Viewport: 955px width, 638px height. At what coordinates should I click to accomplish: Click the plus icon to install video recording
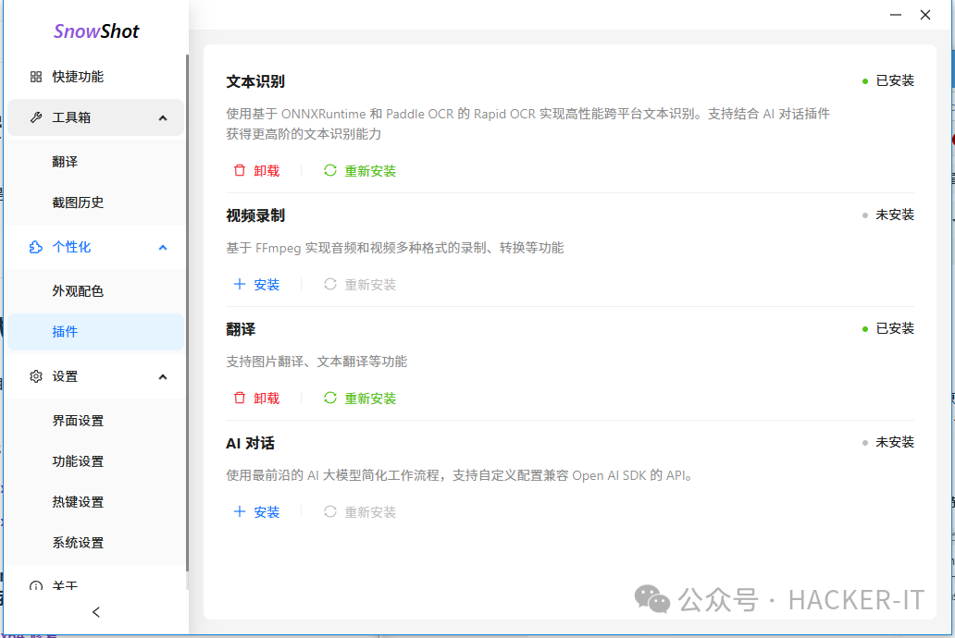[240, 285]
